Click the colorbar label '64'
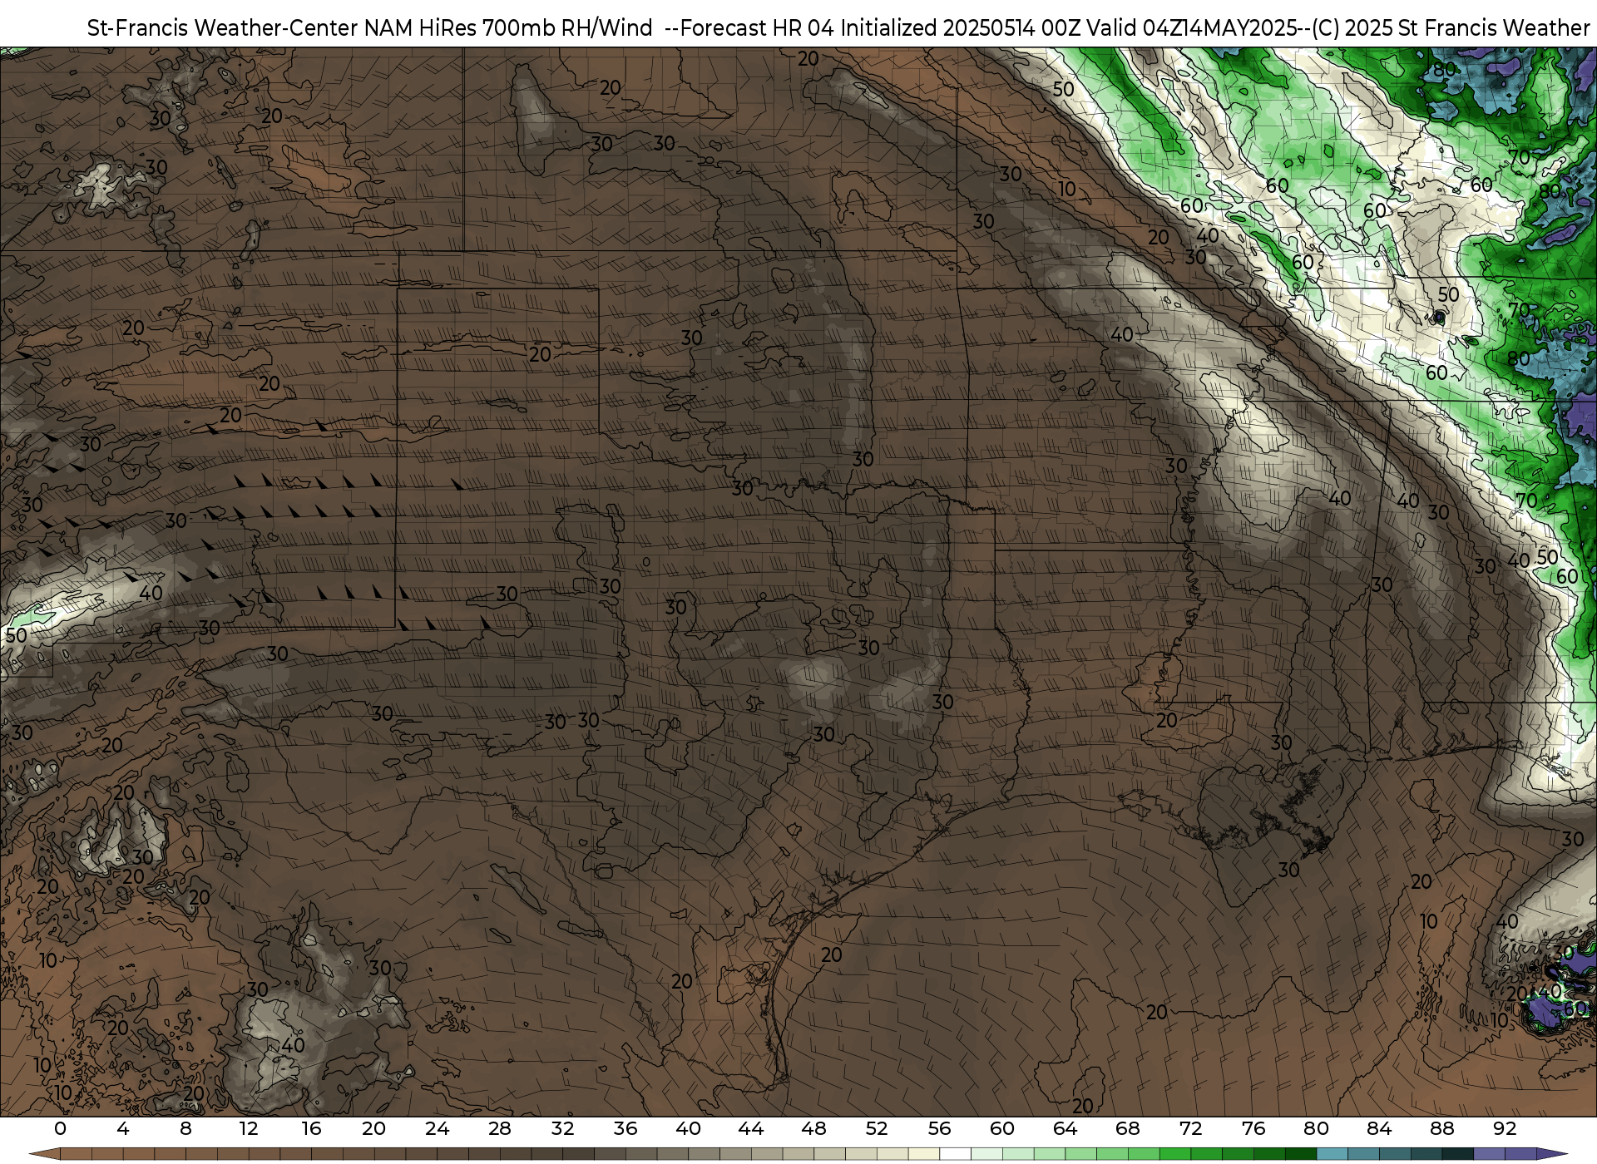Viewport: 1597px width, 1164px height. click(x=1065, y=1128)
